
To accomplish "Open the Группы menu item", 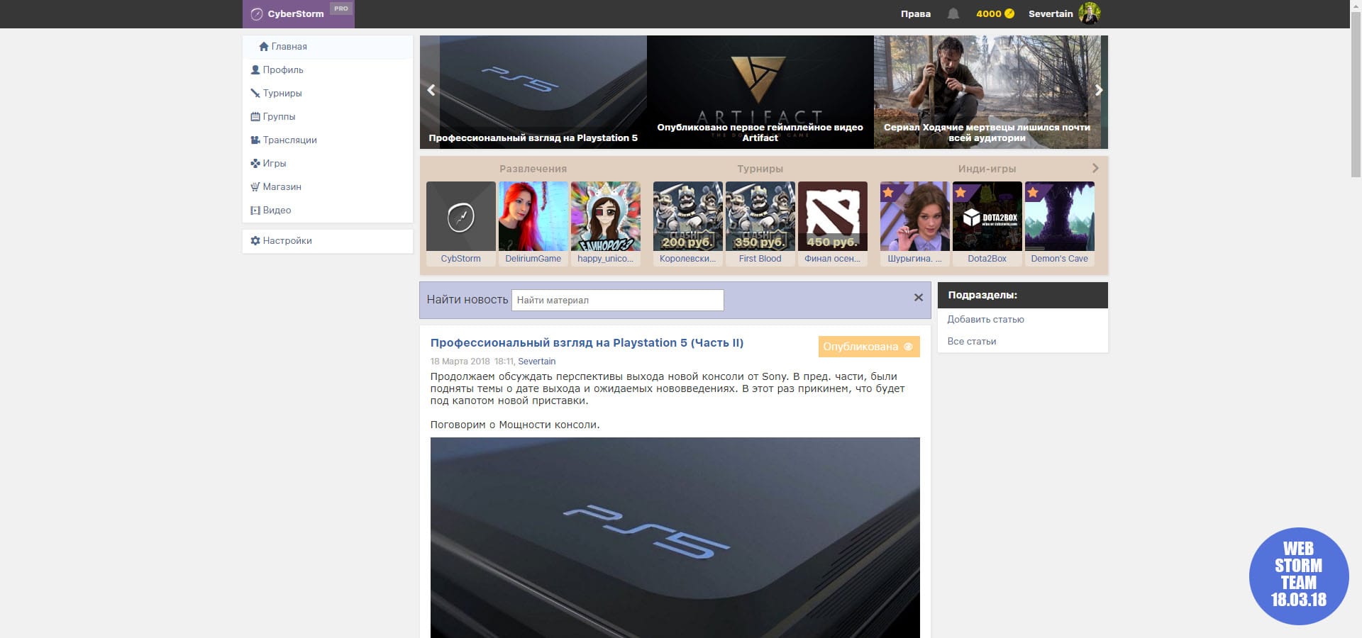I will [328, 116].
